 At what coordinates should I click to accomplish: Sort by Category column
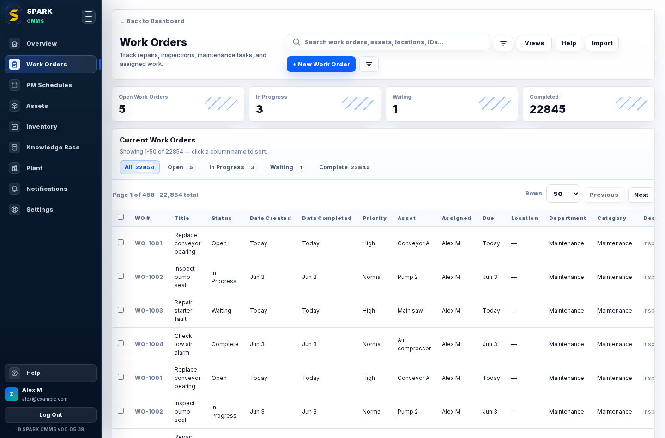pyautogui.click(x=612, y=218)
